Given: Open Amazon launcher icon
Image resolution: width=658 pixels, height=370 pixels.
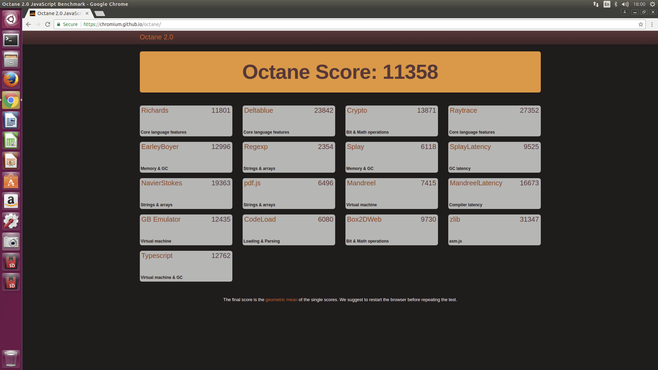Looking at the screenshot, I should (x=11, y=201).
